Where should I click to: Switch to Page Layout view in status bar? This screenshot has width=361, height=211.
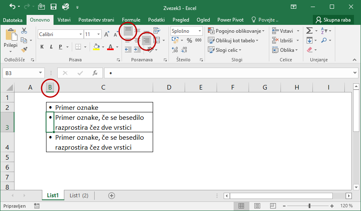coord(257,206)
